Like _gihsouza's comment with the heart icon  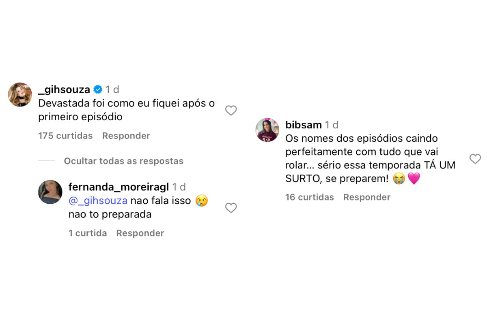click(x=231, y=110)
